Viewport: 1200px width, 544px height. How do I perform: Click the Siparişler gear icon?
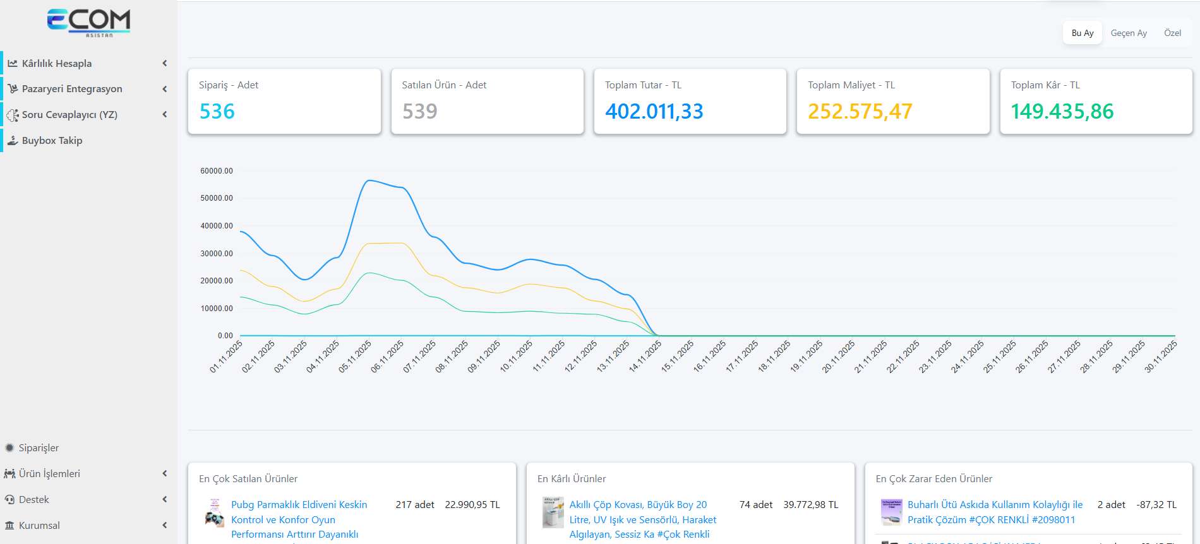[9, 448]
